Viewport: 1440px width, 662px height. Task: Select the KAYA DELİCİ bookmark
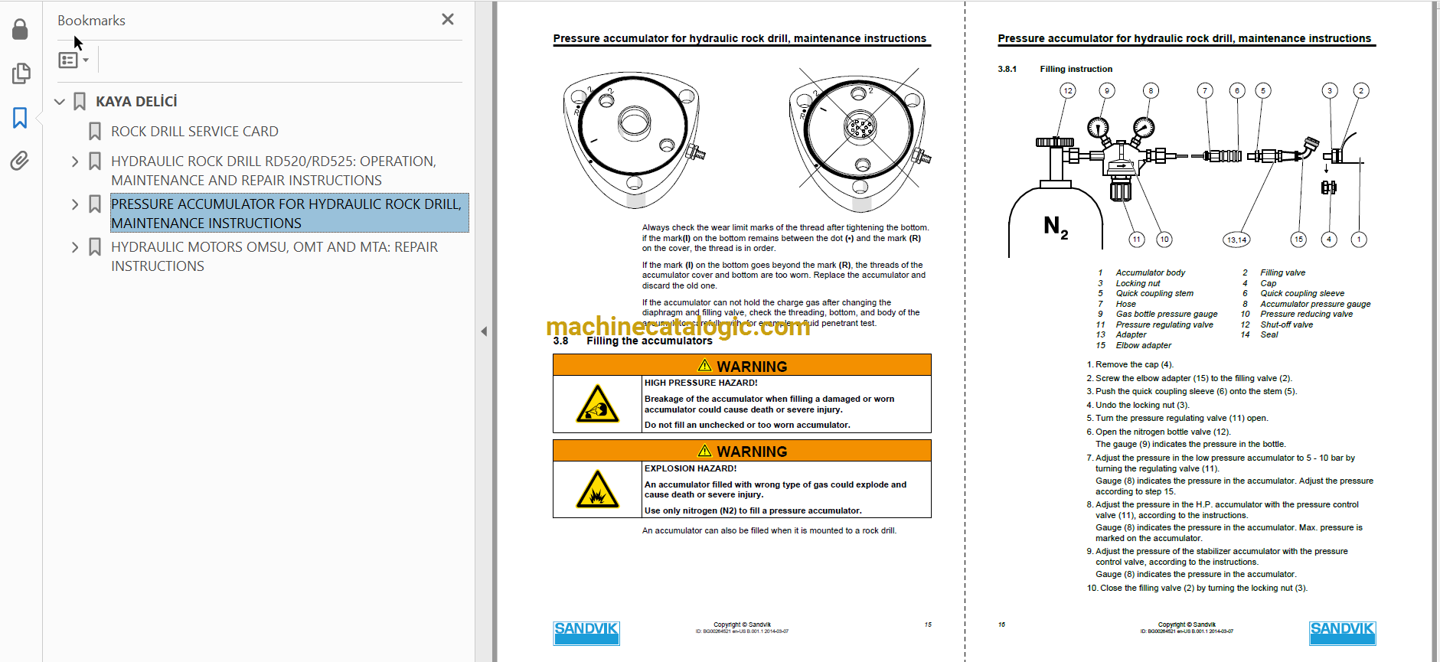136,102
